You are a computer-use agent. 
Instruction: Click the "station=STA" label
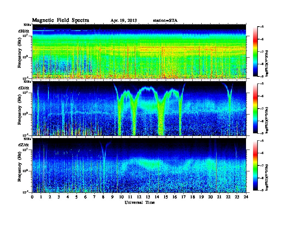[x=165, y=21]
